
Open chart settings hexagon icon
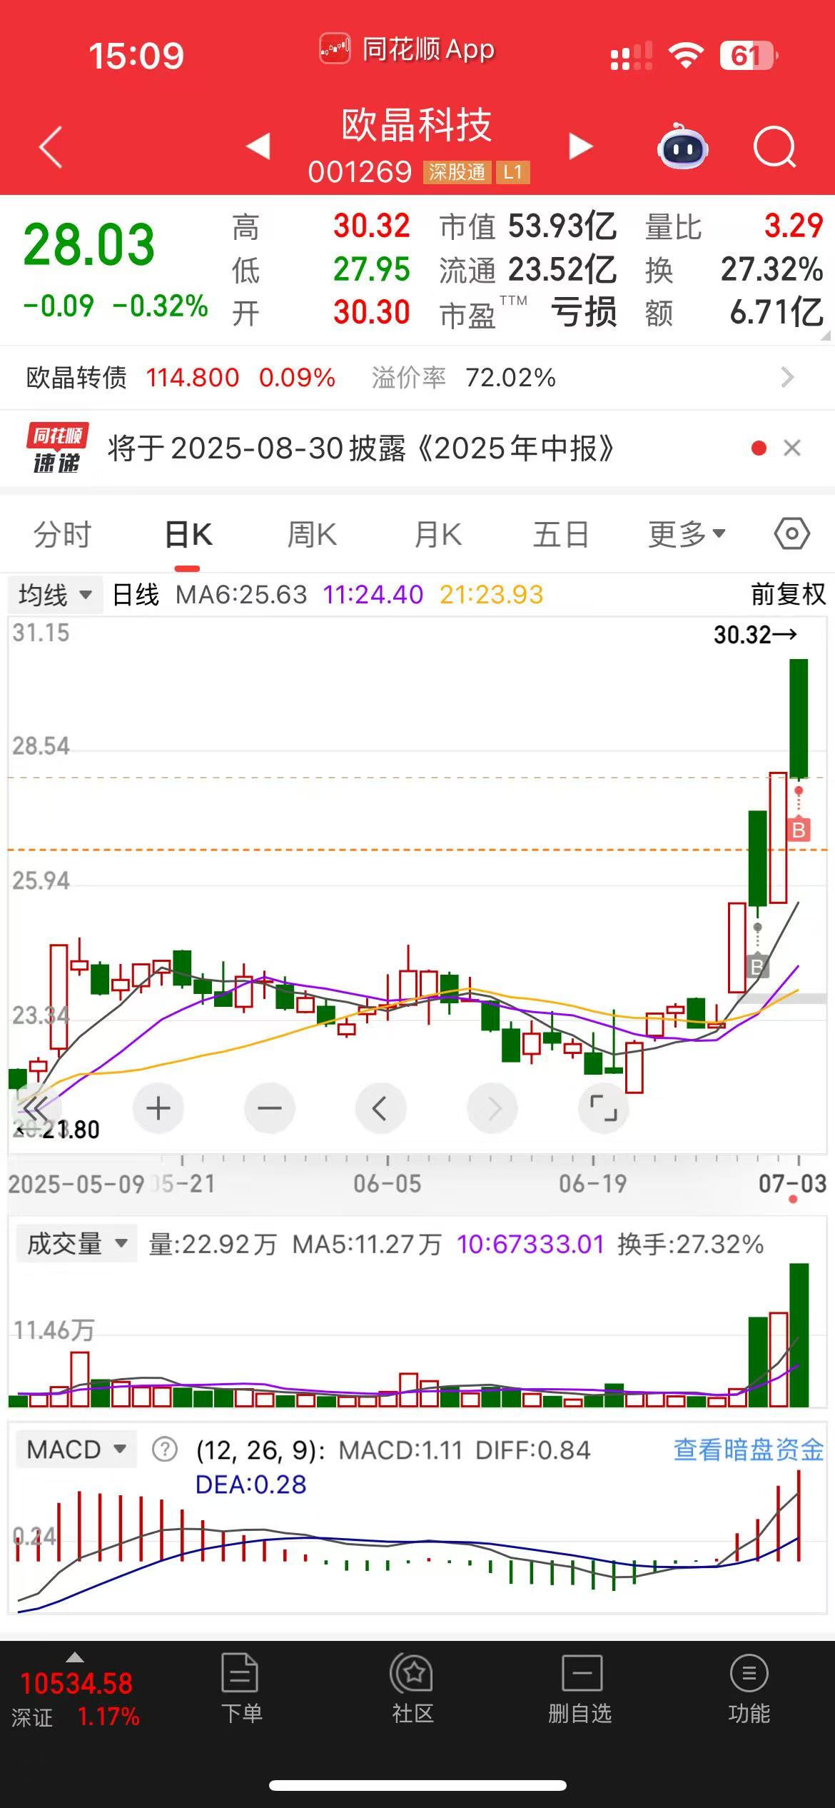791,534
